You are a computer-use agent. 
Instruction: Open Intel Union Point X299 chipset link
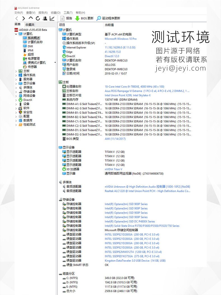128,95
